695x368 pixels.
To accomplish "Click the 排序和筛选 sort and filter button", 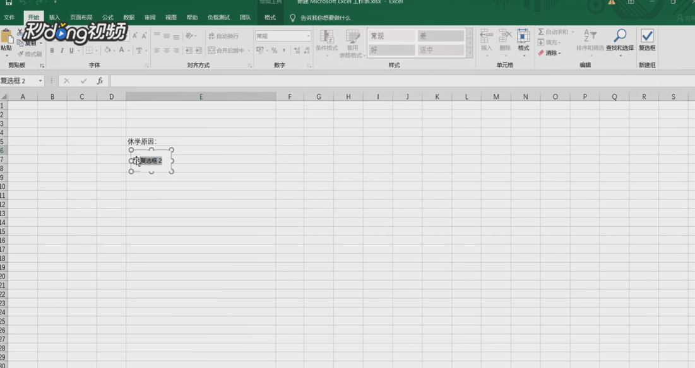I will (x=590, y=41).
